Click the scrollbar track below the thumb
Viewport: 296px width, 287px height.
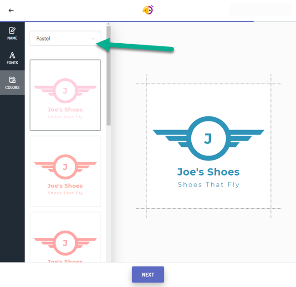[x=108, y=191]
